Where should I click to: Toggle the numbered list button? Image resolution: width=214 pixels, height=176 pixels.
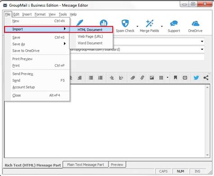click(x=100, y=78)
